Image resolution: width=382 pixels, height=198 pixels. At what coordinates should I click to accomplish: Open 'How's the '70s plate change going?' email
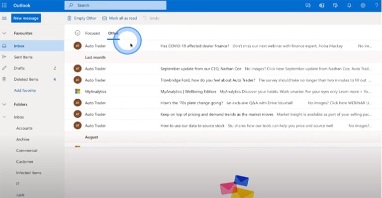[x=223, y=103]
